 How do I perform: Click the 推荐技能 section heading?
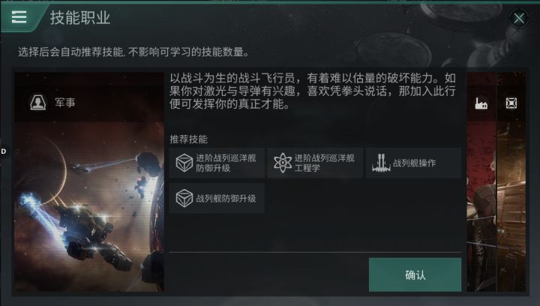click(188, 139)
